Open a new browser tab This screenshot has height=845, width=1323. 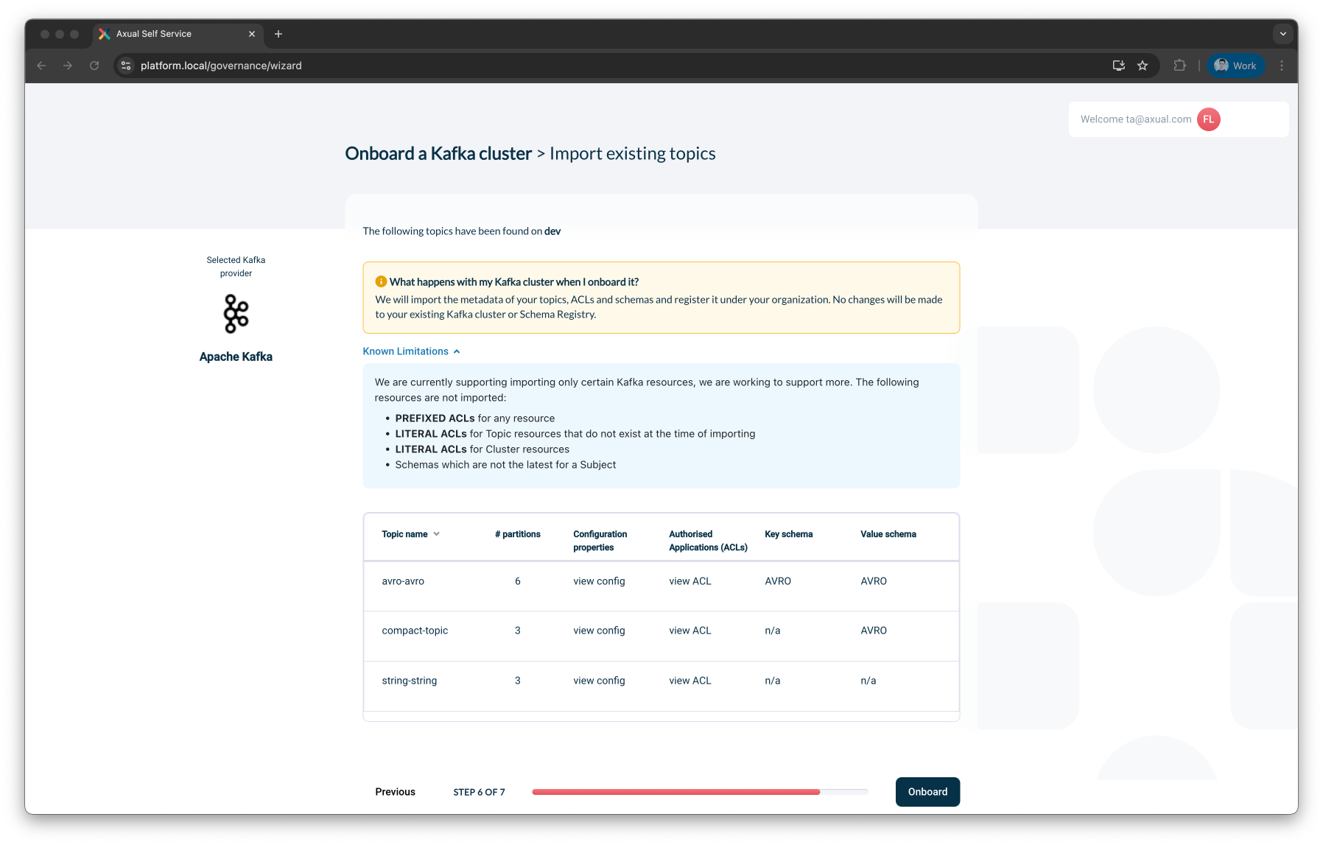pos(278,34)
